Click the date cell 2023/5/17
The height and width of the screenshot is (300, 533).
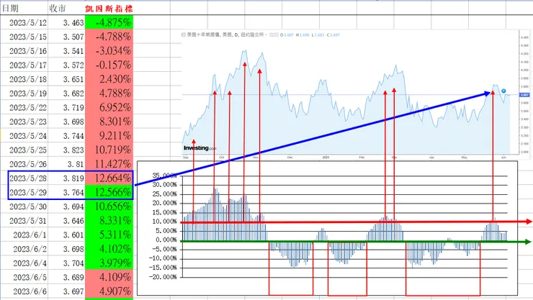[x=24, y=65]
